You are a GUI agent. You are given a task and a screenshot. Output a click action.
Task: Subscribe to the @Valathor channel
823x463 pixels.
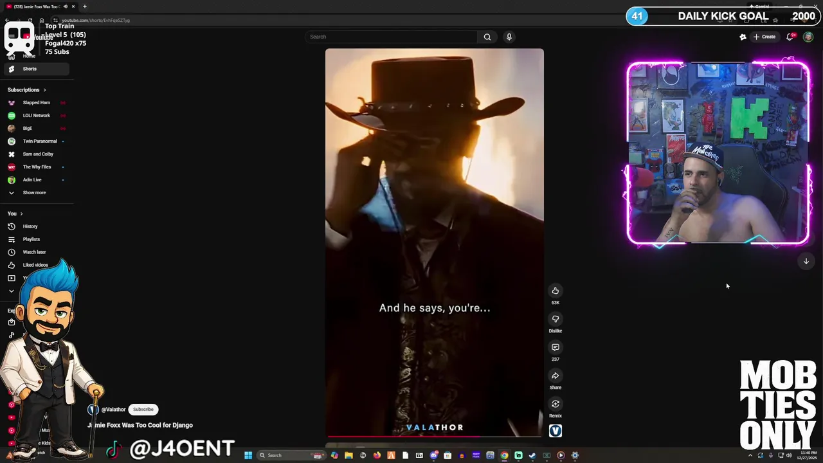[x=143, y=410]
